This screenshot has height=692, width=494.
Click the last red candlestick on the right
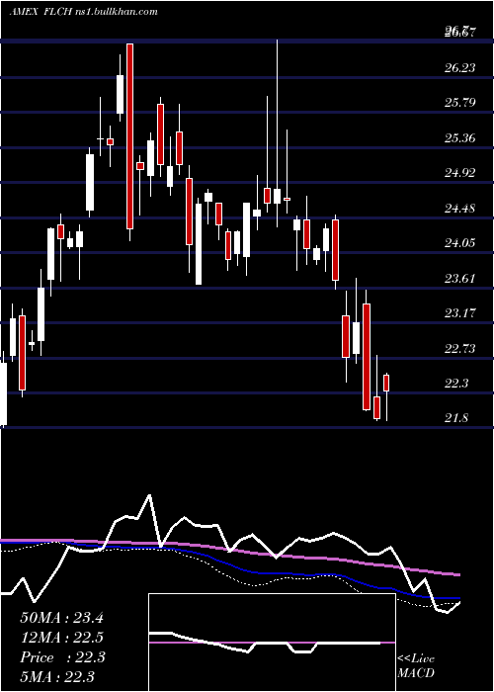(386, 383)
